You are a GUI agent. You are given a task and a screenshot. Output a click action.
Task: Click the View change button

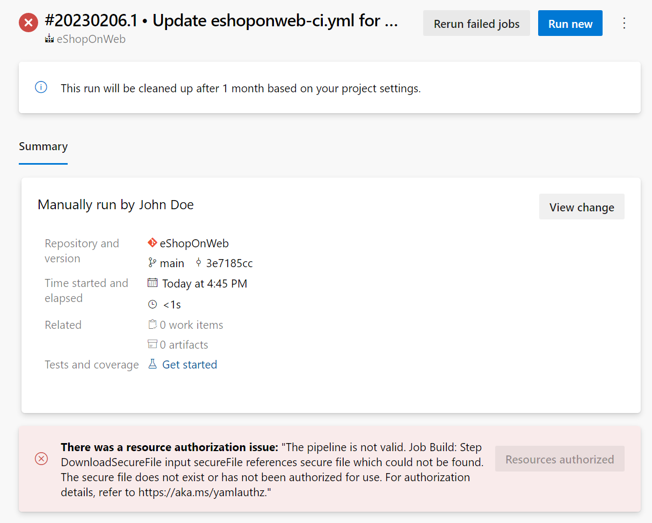[582, 207]
